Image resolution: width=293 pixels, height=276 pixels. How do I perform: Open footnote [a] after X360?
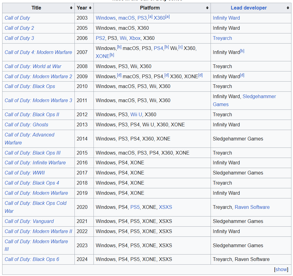(167, 17)
